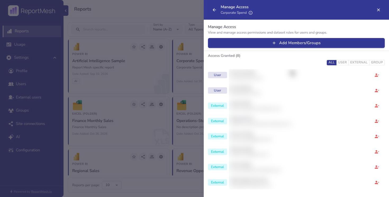
Task: Remove access for the last External row
Action: (377, 182)
